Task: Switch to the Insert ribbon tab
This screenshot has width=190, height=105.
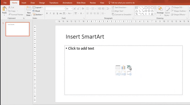Action: pyautogui.click(x=24, y=3)
